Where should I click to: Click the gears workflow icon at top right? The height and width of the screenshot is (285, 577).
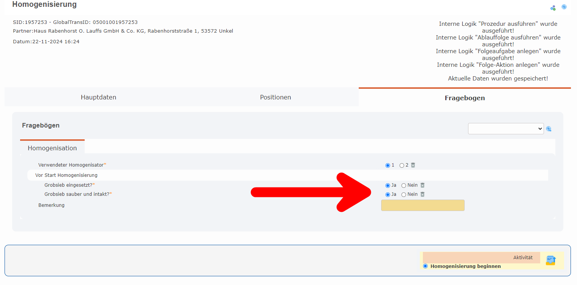point(553,8)
